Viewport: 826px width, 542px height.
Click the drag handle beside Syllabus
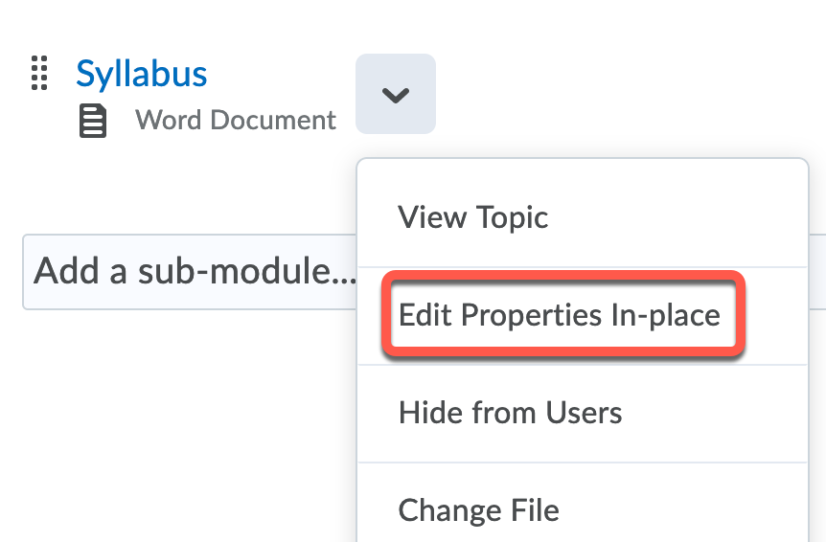[x=39, y=73]
